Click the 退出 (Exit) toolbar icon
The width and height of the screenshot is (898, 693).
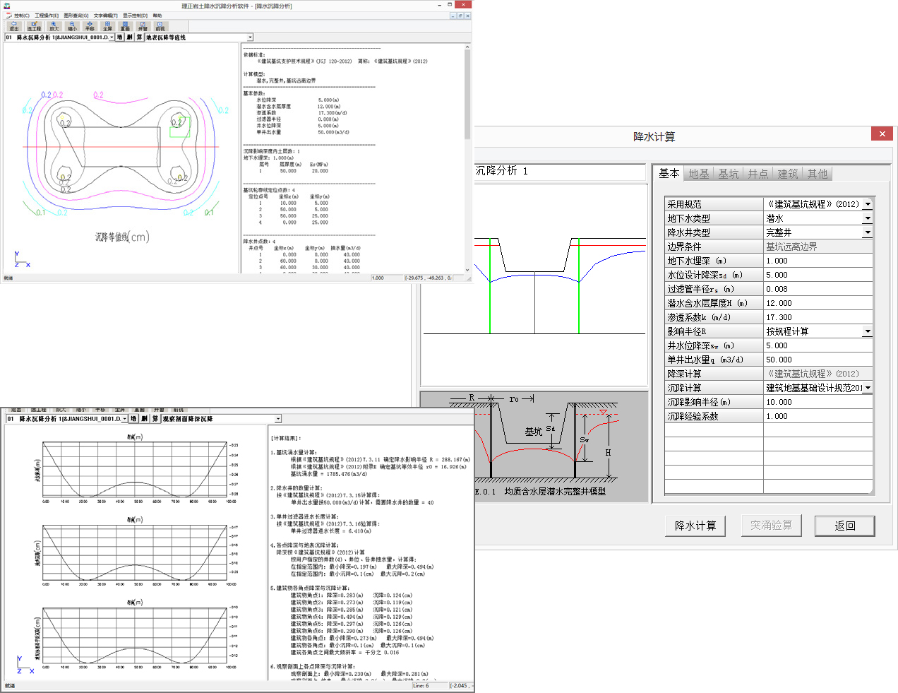pyautogui.click(x=14, y=26)
